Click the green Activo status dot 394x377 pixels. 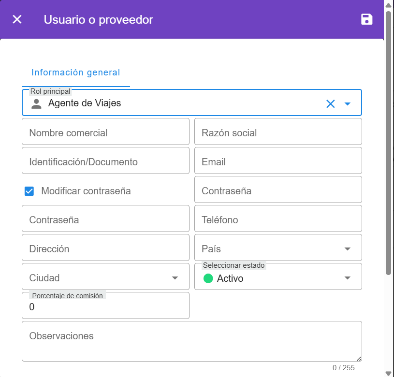click(208, 278)
